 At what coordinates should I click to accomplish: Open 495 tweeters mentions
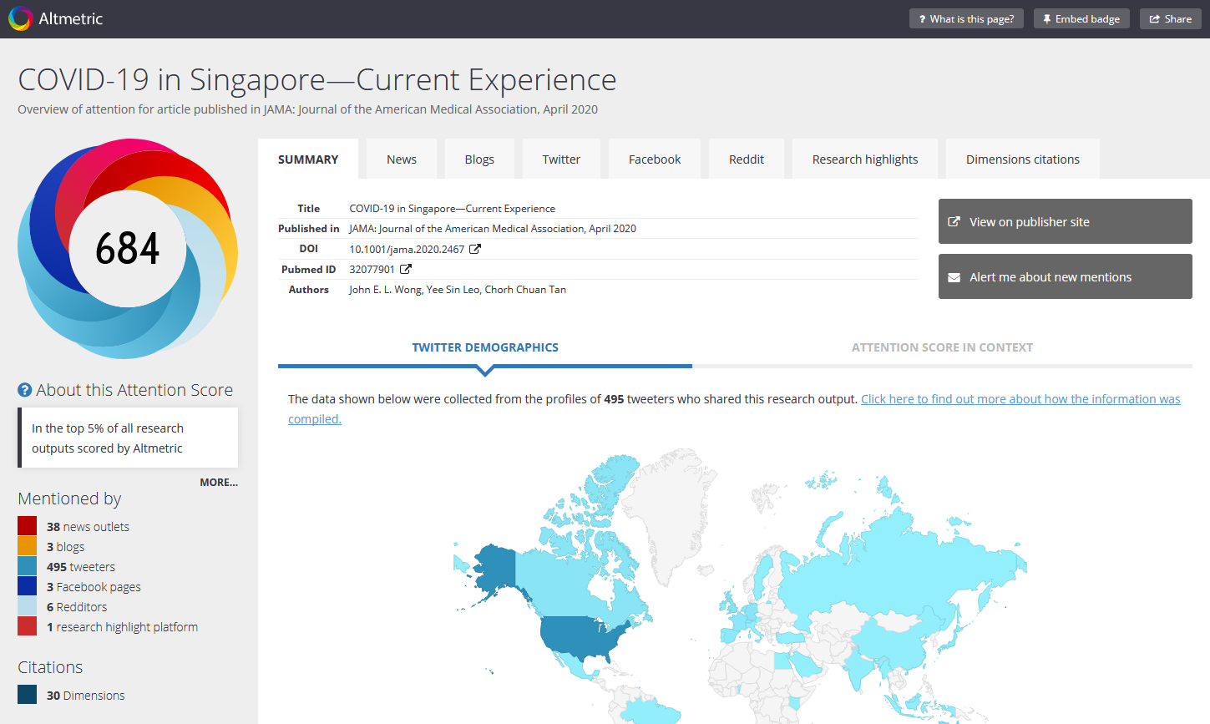coord(81,567)
